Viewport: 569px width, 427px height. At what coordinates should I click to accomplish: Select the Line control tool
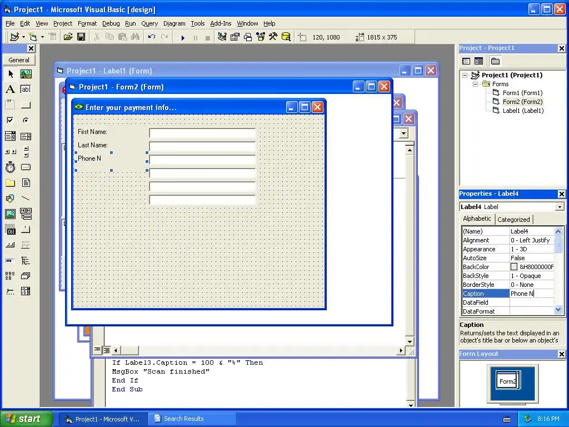point(26,198)
